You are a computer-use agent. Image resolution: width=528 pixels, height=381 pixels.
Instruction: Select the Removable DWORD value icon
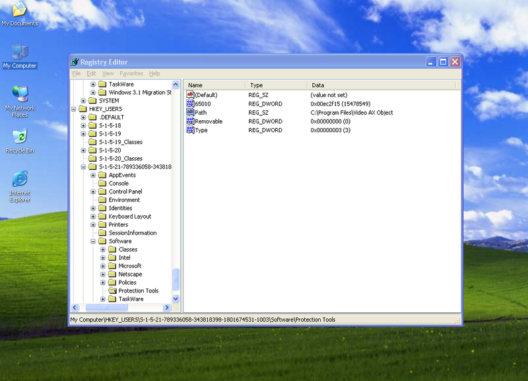[190, 121]
